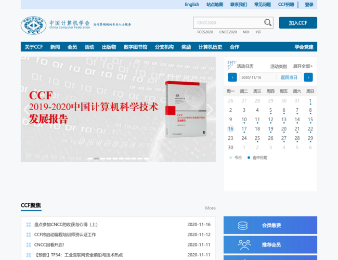Click the 加入CCF button
Screen dimensions: 338x260
point(298,23)
